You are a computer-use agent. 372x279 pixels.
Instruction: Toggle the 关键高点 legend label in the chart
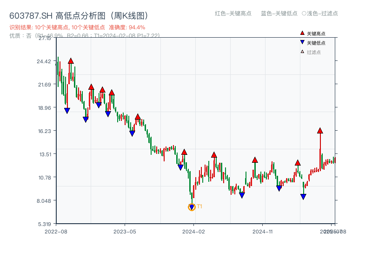click(316, 33)
